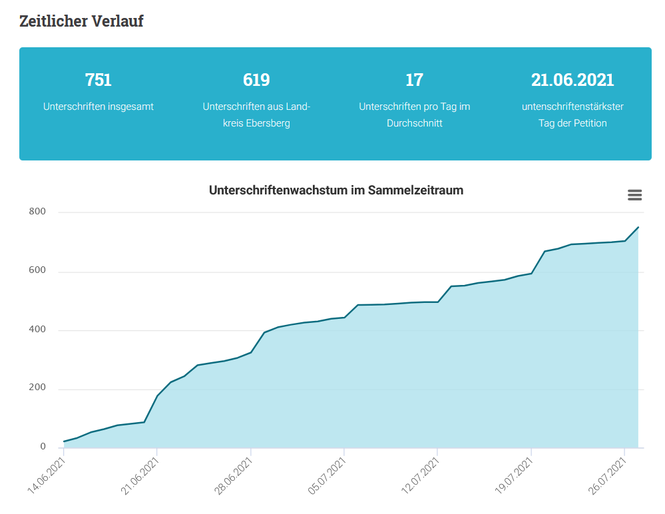Click the line's final peak data point
Viewport: 665px width, 514px height.
[x=638, y=227]
